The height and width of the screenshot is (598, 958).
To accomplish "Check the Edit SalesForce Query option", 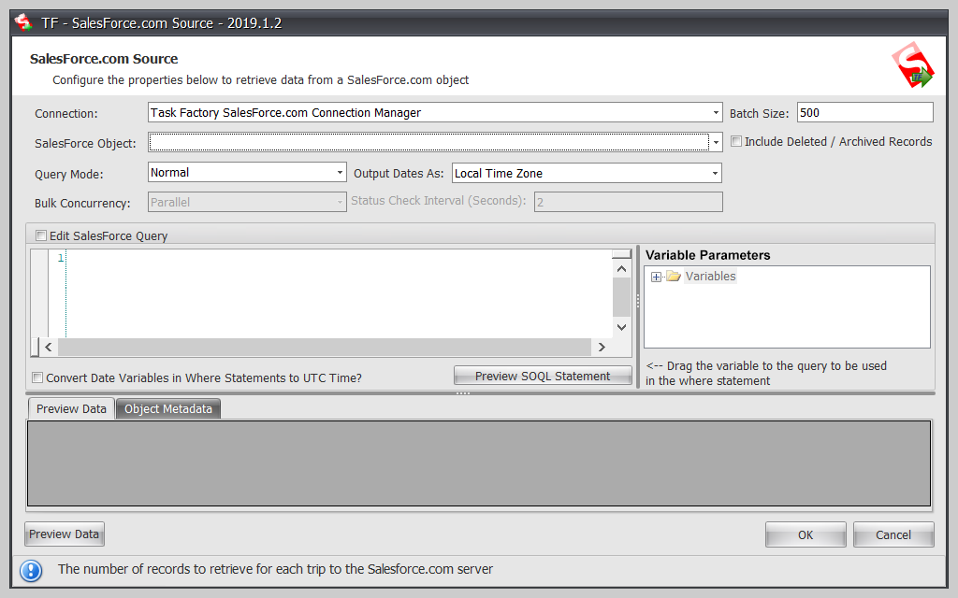I will (x=39, y=235).
